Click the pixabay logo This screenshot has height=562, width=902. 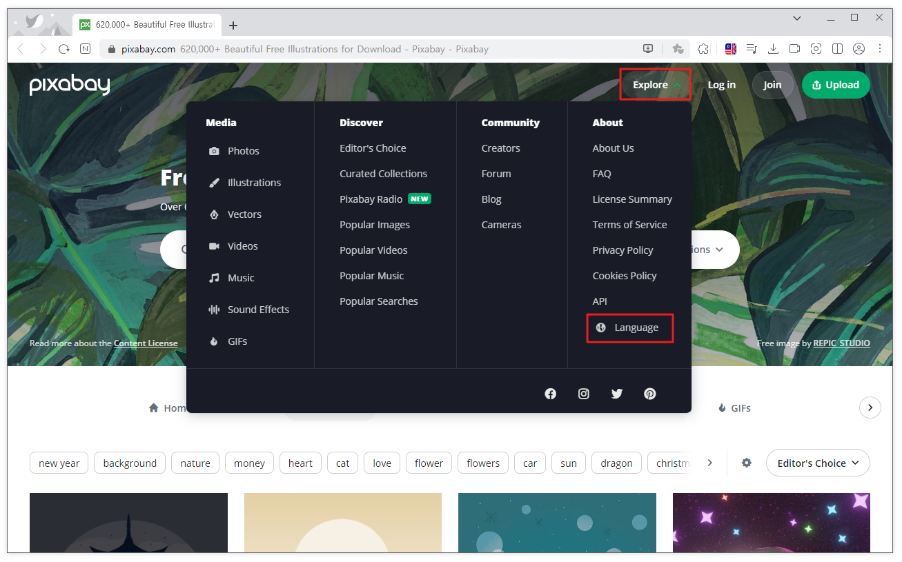(70, 85)
